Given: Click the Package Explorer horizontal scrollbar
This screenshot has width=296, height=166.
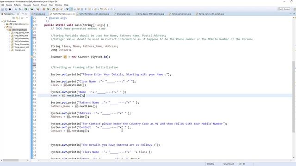Looking at the screenshot, I should [11, 160].
